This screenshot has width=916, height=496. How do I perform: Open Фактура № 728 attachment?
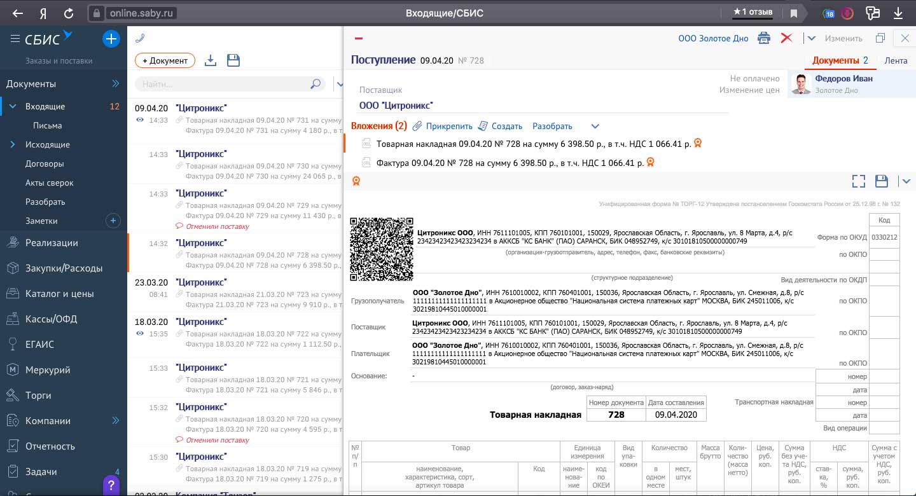pyautogui.click(x=510, y=163)
